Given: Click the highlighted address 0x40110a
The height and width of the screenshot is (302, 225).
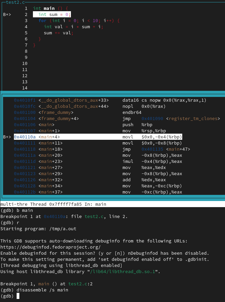Looking at the screenshot, I should coord(25,137).
